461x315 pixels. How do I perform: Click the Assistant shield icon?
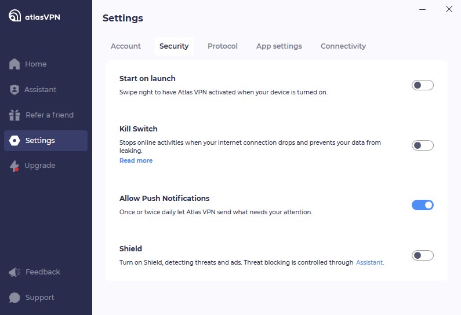[x=14, y=90]
